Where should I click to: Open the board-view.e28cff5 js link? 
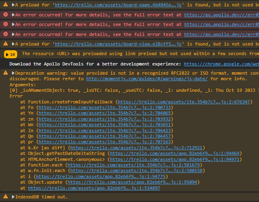(x=118, y=44)
